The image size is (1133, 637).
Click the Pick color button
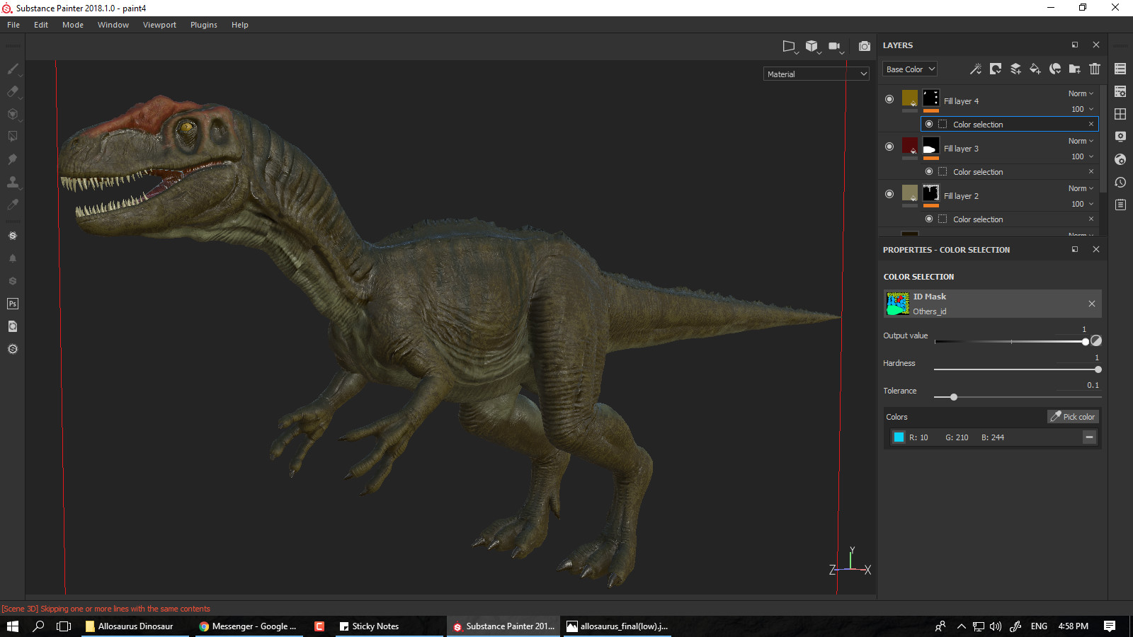click(1073, 416)
